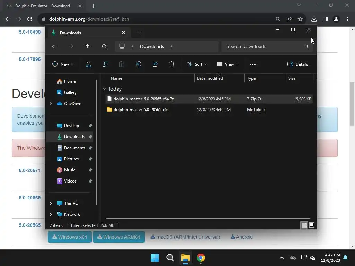Viewport: 355px width, 266px height.
Task: Open taskbar Search
Action: 170,258
